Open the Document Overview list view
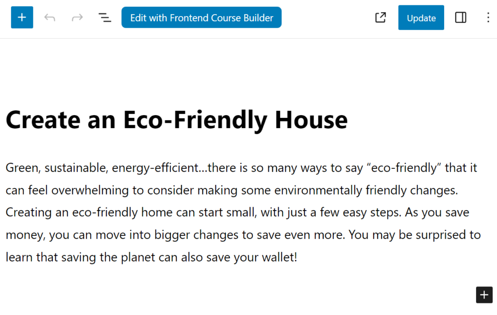497x315 pixels. pos(105,17)
